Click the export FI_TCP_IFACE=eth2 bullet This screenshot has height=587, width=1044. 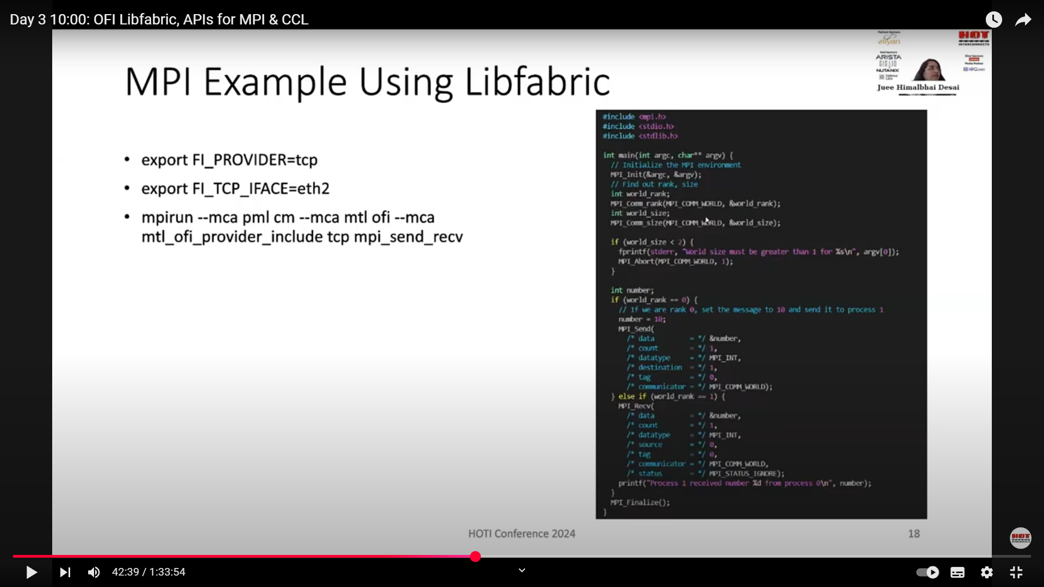(x=235, y=189)
